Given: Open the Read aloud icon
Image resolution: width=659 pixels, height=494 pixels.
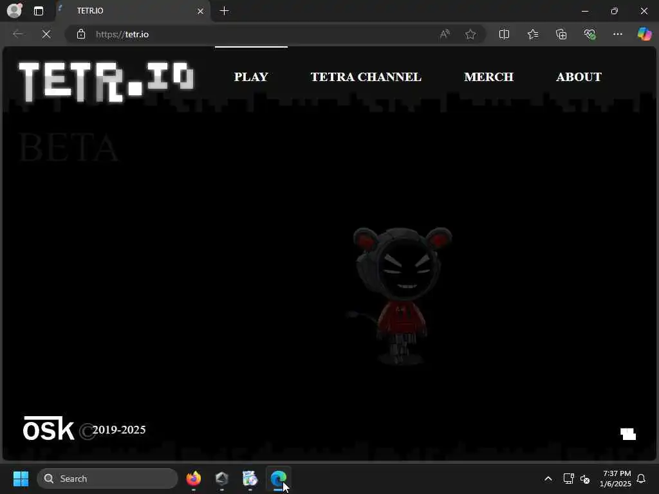Looking at the screenshot, I should [444, 34].
